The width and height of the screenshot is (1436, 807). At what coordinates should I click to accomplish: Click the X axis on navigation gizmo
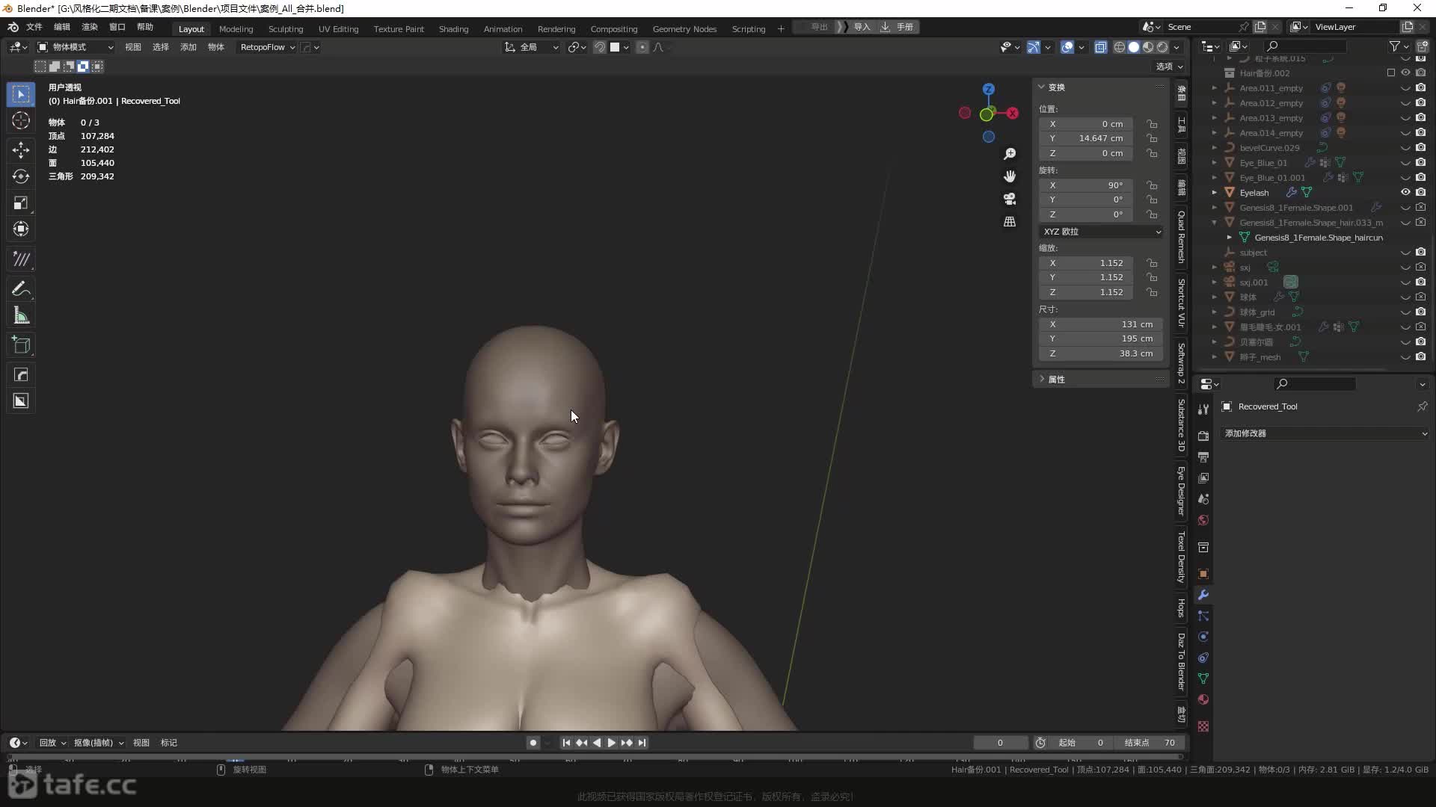pyautogui.click(x=1013, y=114)
